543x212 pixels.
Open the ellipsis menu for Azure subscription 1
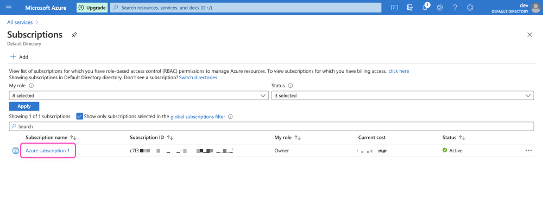point(528,150)
